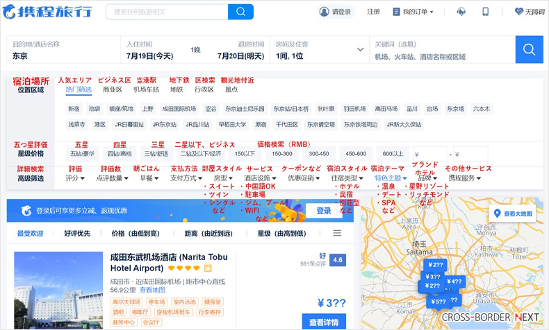The image size is (549, 330).
Task: Click the Narita Tobu hotel photo thumbnail
Action: click(x=58, y=290)
